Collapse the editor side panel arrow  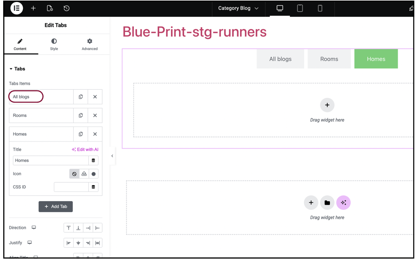click(112, 156)
